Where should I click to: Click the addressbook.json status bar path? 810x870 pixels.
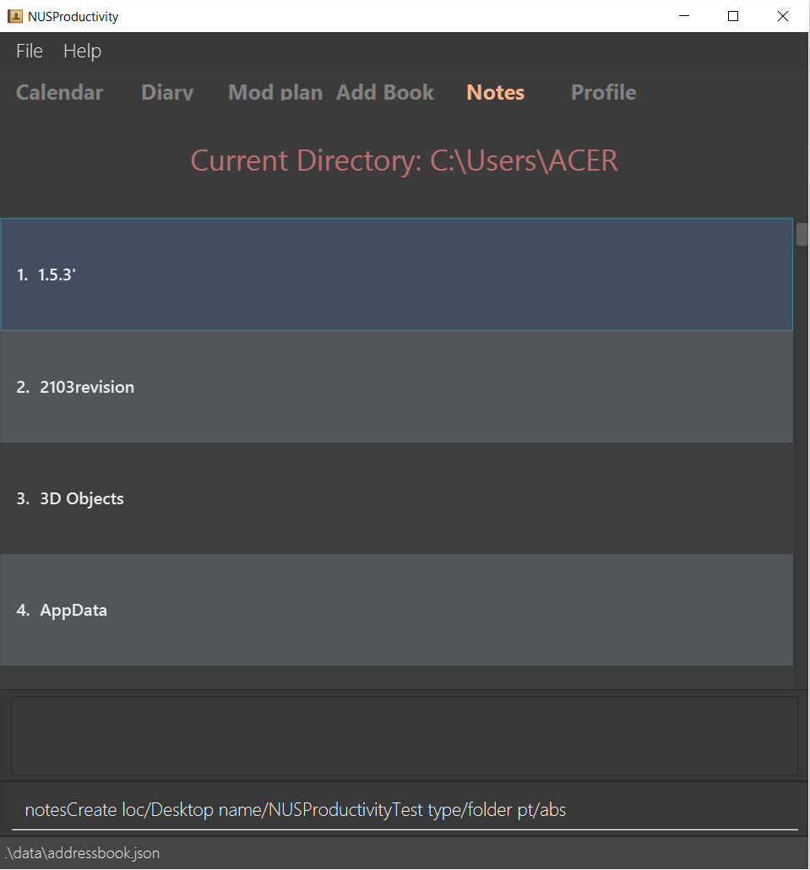(82, 853)
